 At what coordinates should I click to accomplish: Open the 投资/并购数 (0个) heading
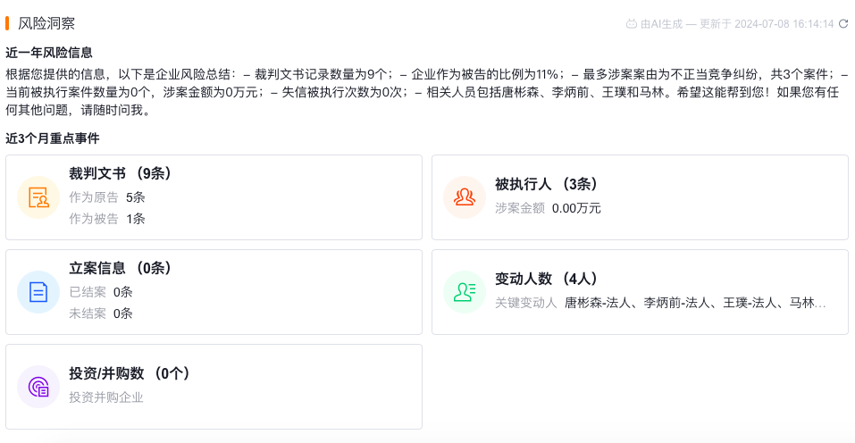pyautogui.click(x=130, y=373)
